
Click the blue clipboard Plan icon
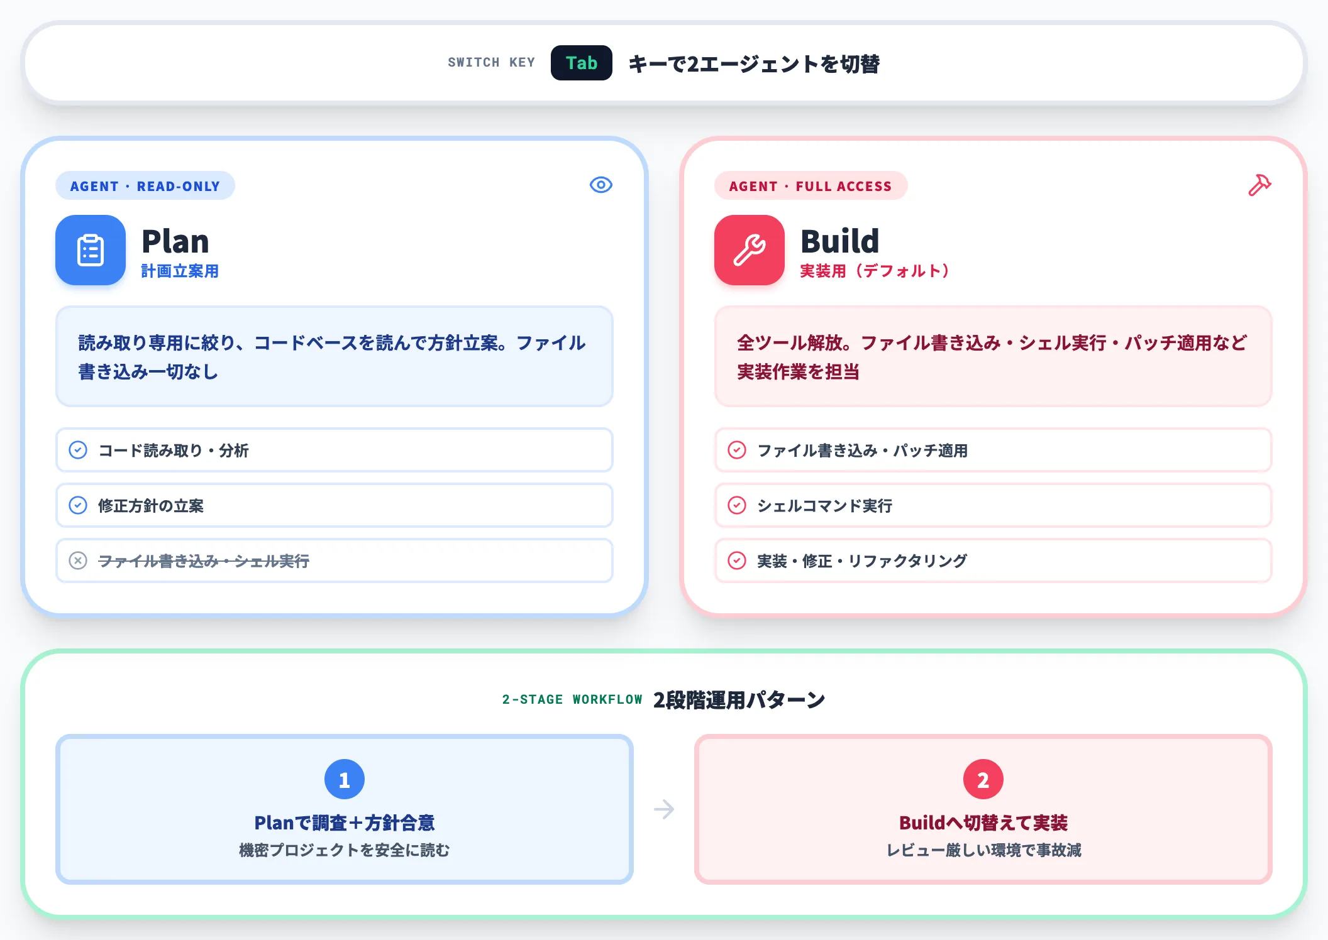pos(91,250)
